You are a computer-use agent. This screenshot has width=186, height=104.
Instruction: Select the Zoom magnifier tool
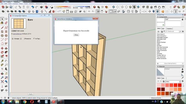click(2, 78)
